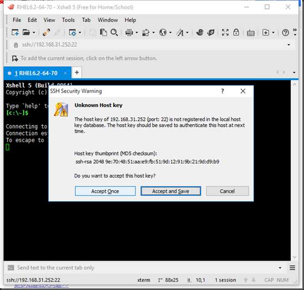This screenshot has height=290, width=304.
Task: Click the Paste clipboard icon
Action: [103, 32]
